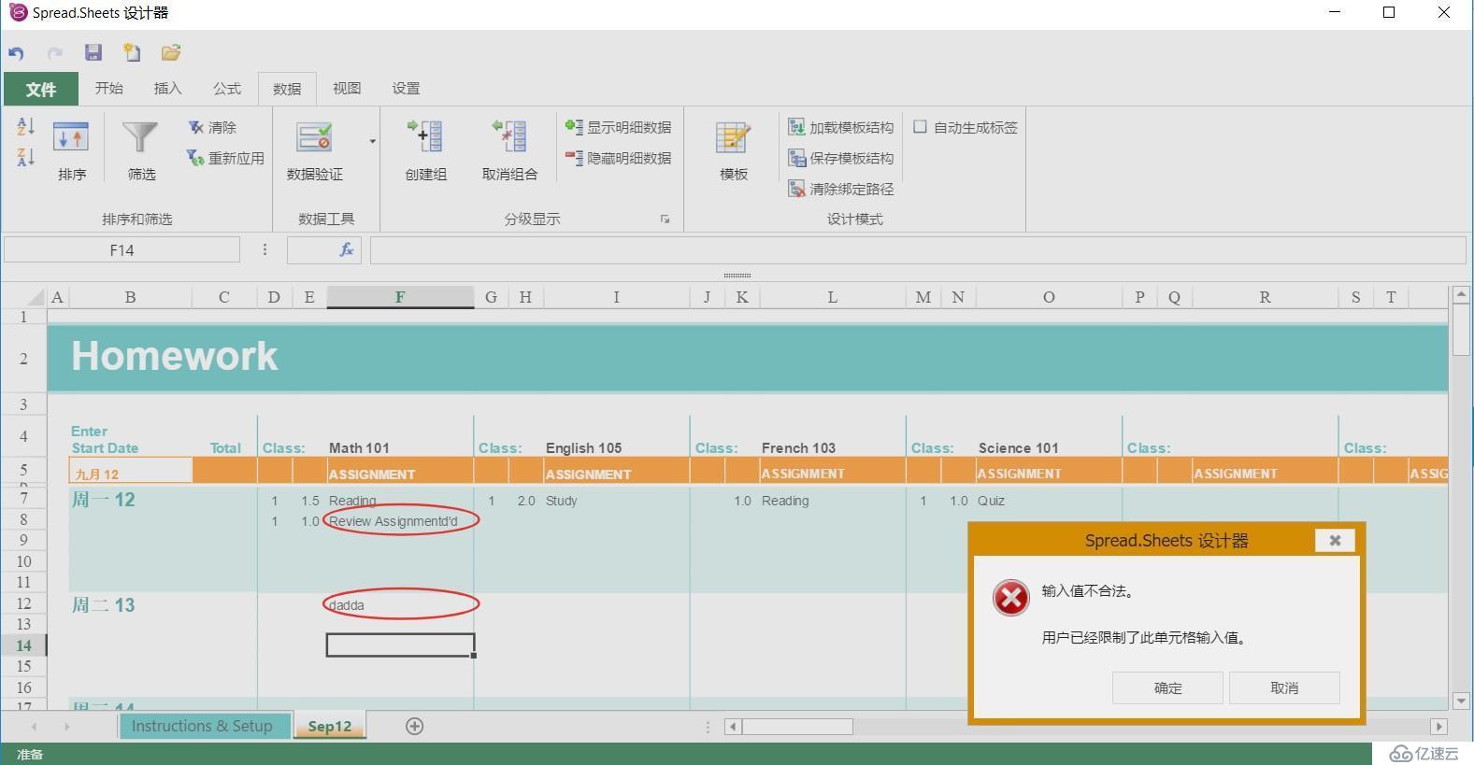Switch to the 开始 ribbon tab
Screen dimensions: 1474x765
[x=109, y=89]
